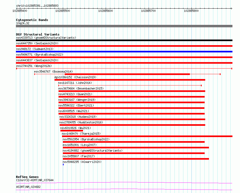240x193 pixels.
Task: Click the red bar under esv1651901
Action: pos(136,148)
